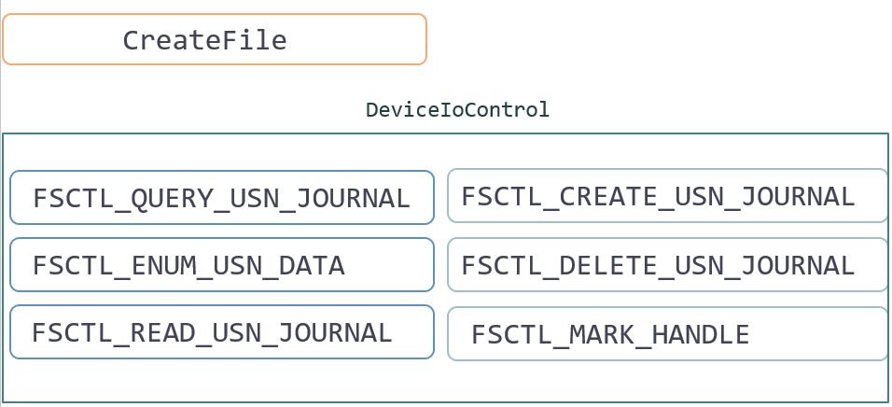The image size is (892, 407).
Task: Click blank space right of FSCTL_ENUM_USN_DATA text in its box
Action: pyautogui.click(x=389, y=265)
